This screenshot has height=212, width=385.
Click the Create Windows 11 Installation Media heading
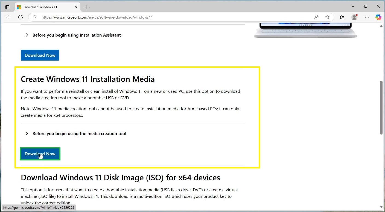(x=88, y=79)
